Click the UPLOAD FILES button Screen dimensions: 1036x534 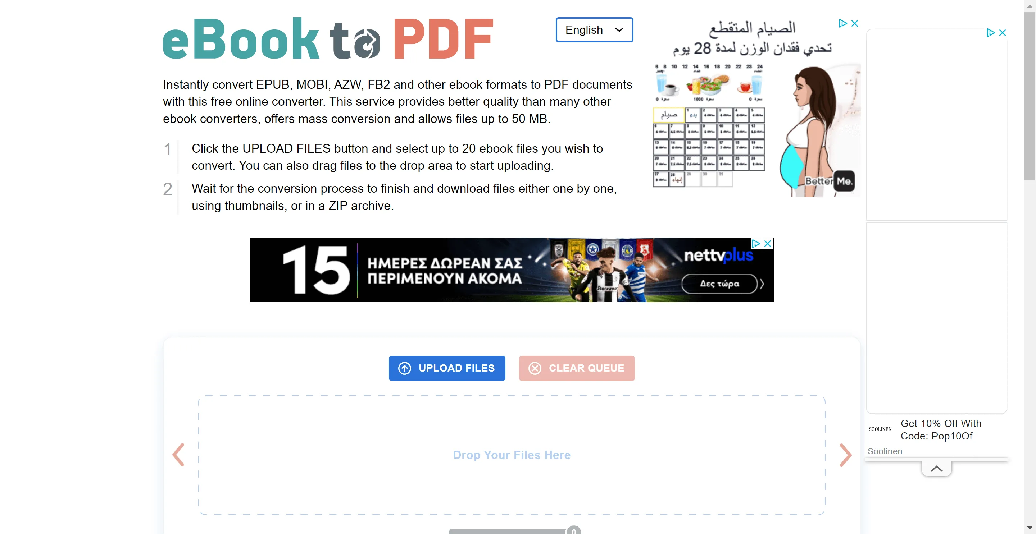click(x=446, y=368)
